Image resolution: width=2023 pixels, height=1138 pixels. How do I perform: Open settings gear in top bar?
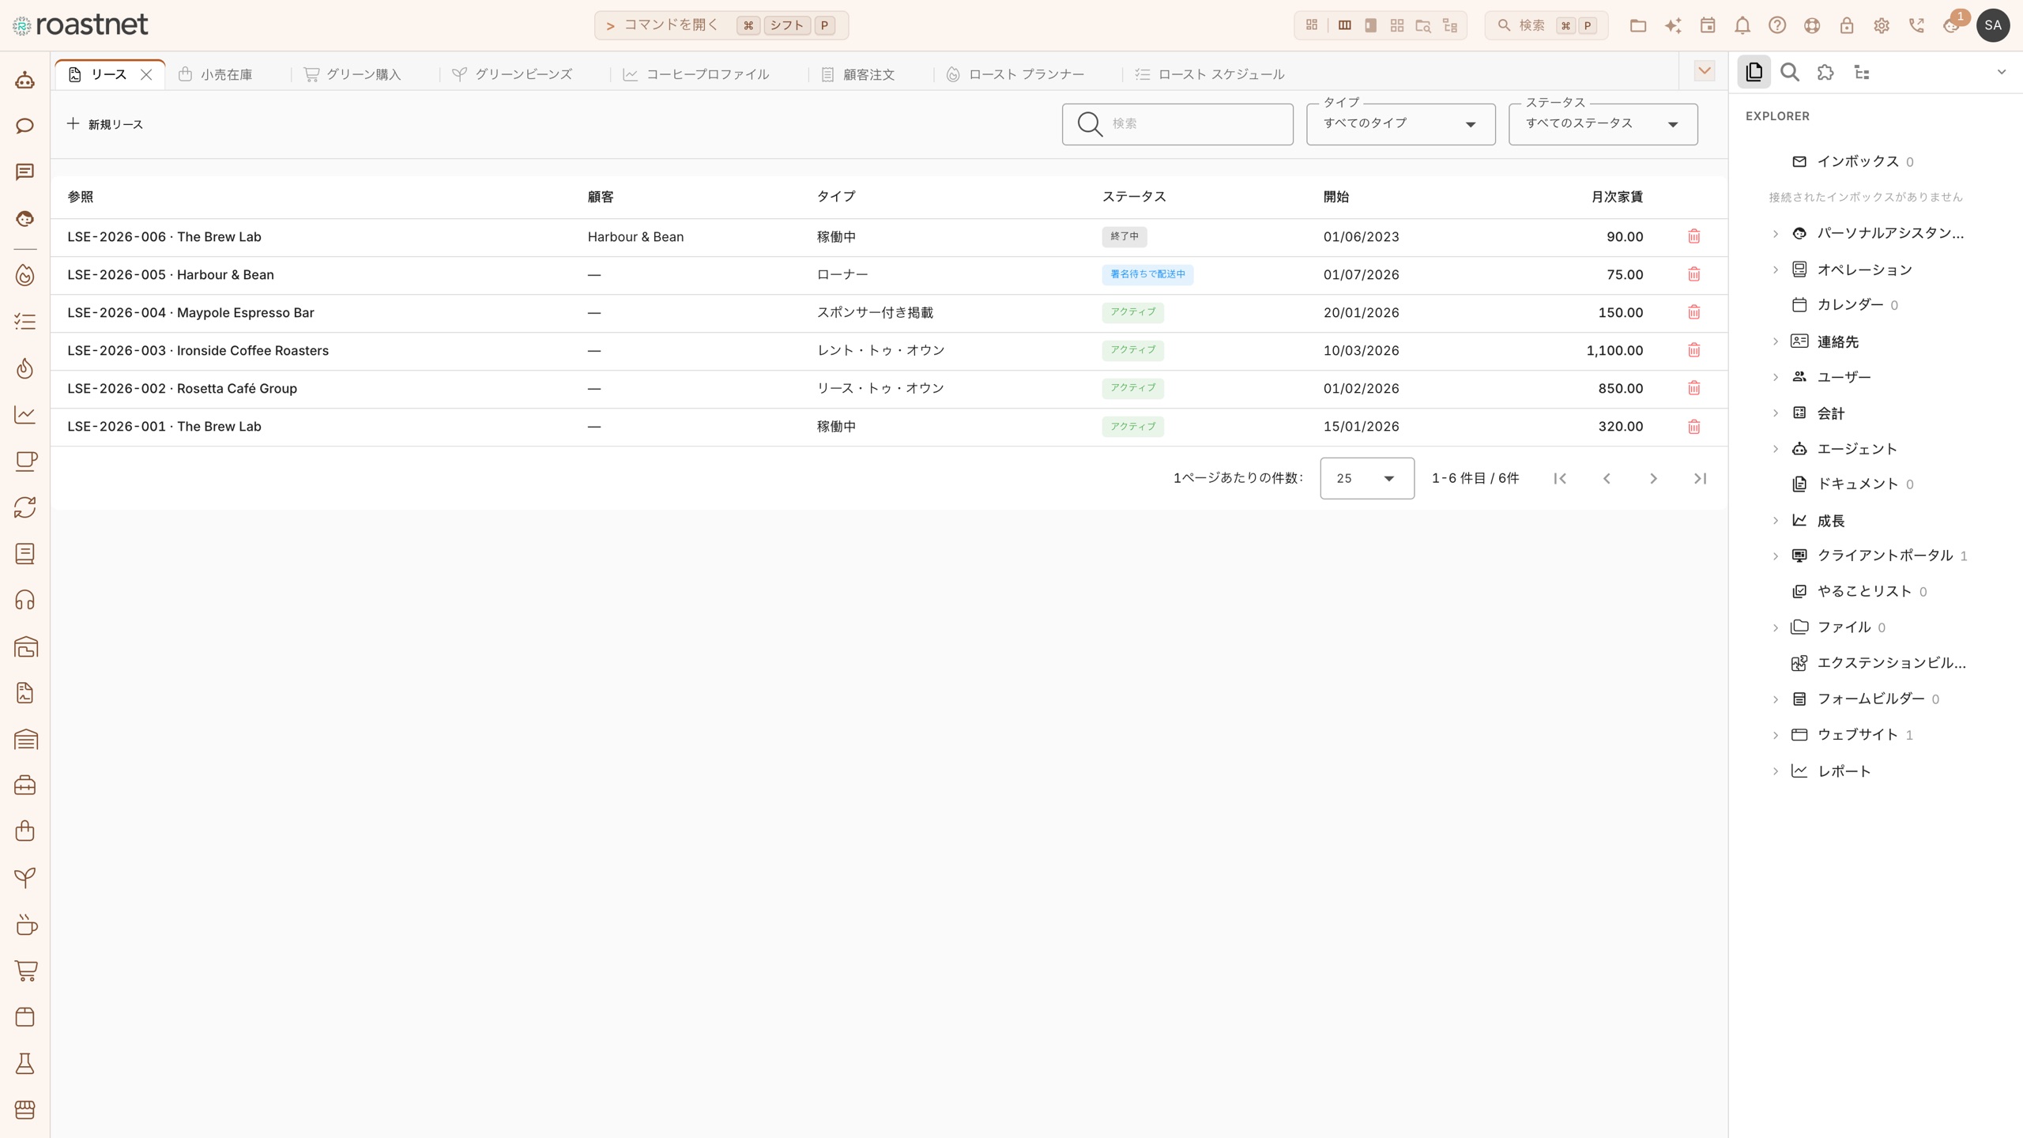[1882, 25]
